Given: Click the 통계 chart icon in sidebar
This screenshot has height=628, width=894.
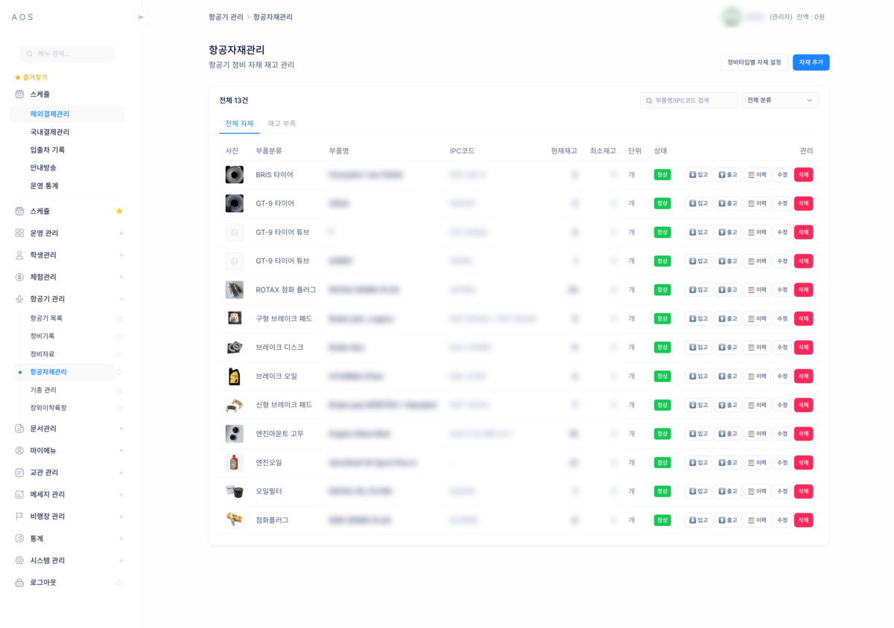Looking at the screenshot, I should tap(19, 539).
